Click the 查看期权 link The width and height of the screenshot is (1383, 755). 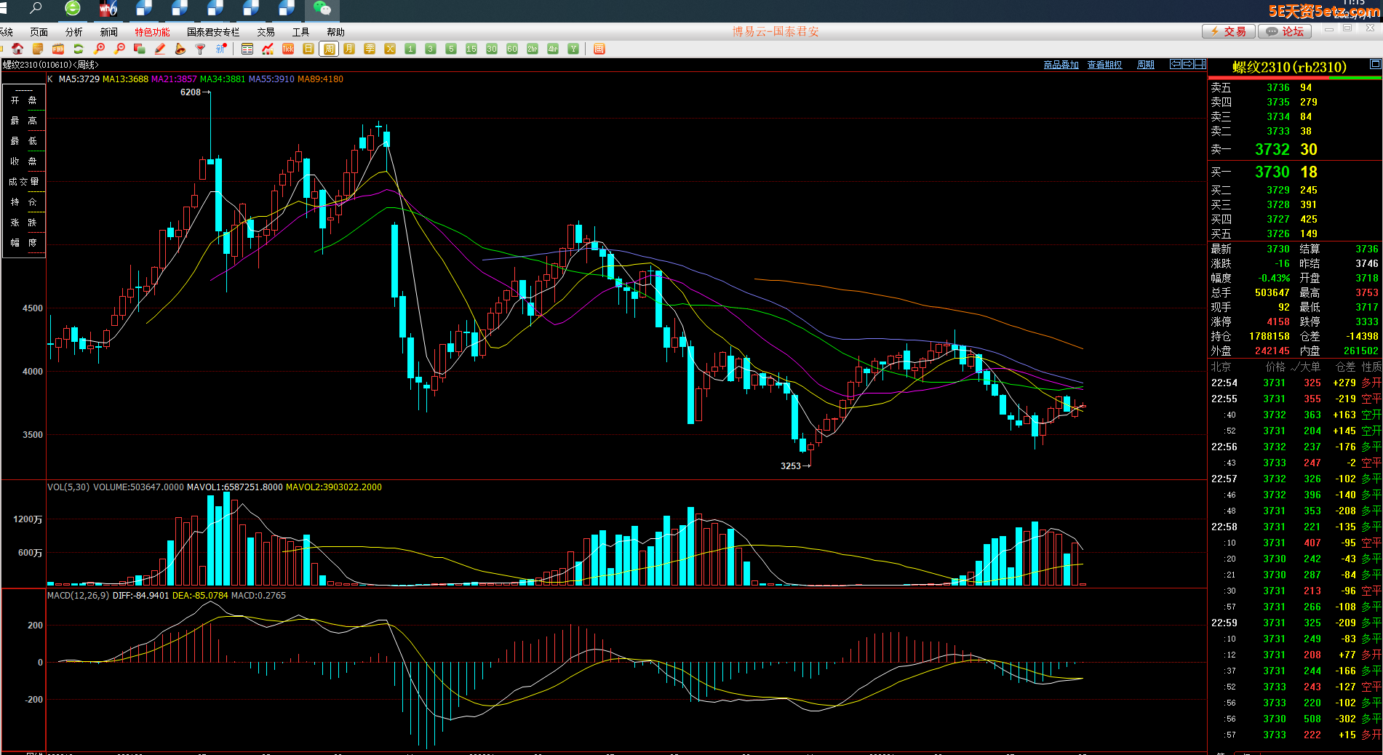coord(1104,65)
